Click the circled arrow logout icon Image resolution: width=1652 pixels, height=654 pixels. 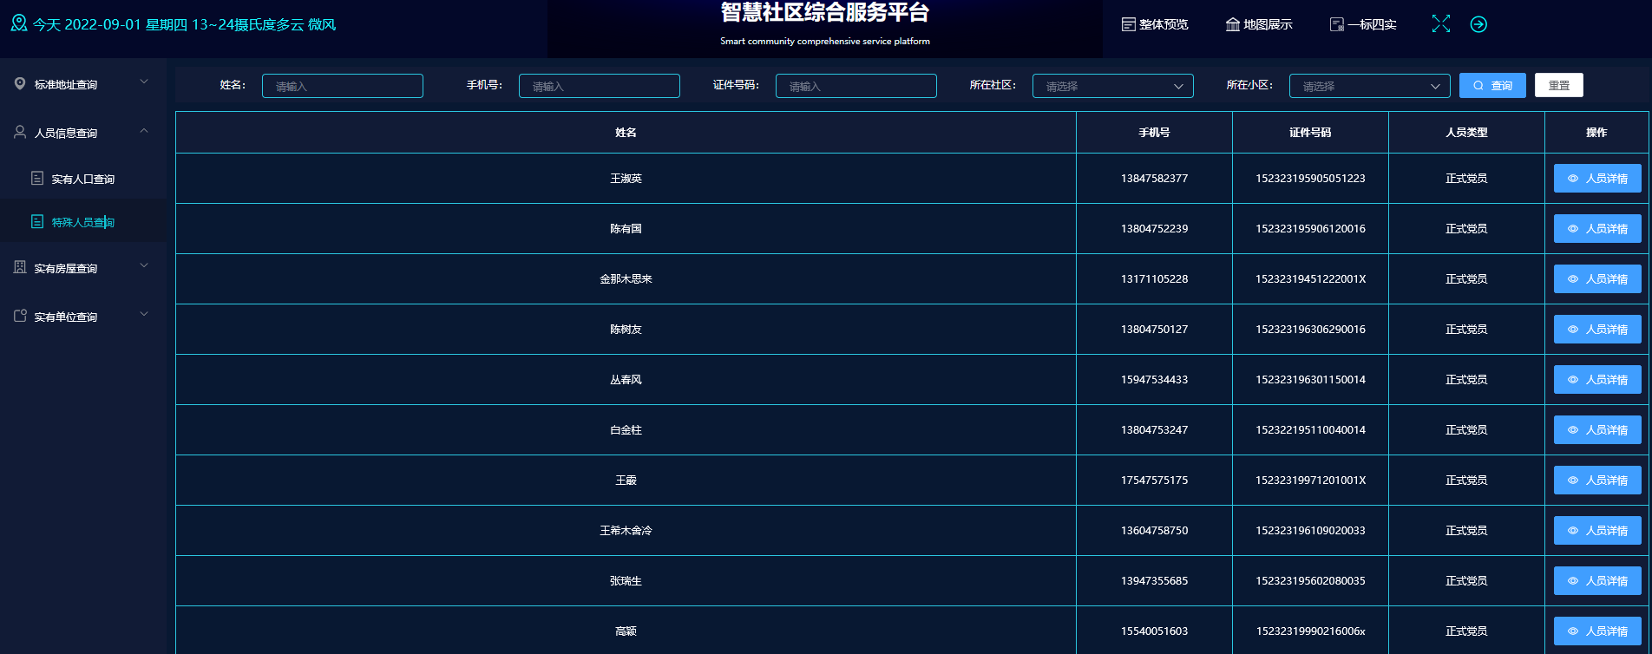1478,24
